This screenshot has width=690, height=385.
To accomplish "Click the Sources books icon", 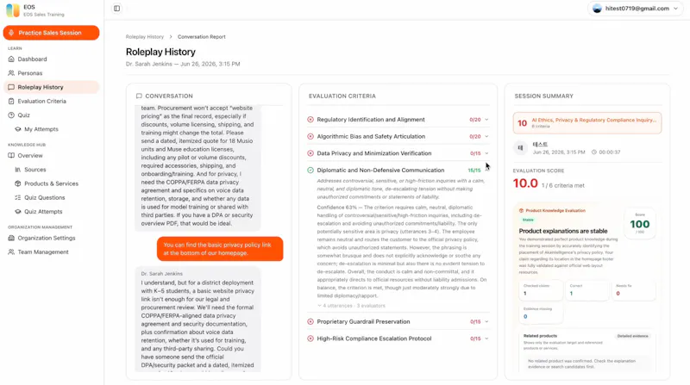I will click(x=18, y=170).
